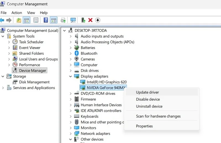This screenshot has width=221, height=143.
Task: Open the View menu
Action: [31, 13]
